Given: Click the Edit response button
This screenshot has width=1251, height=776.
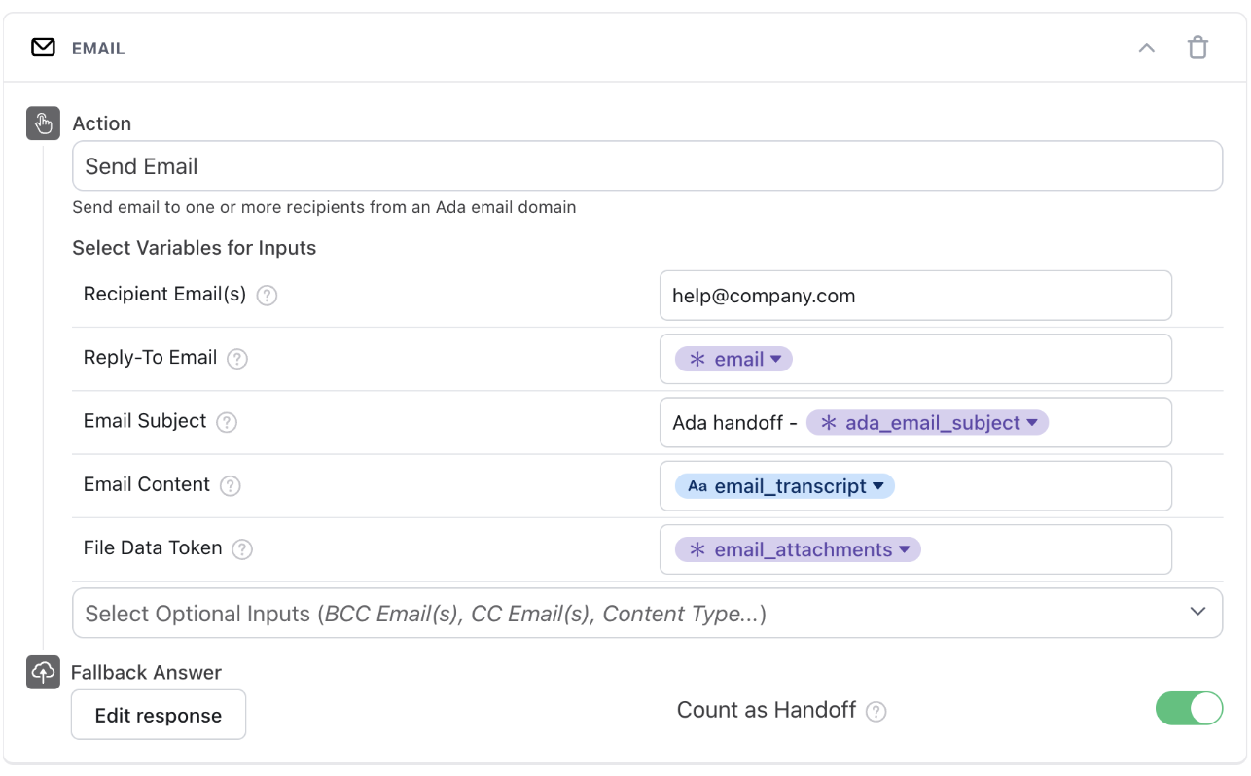Looking at the screenshot, I should tap(159, 716).
